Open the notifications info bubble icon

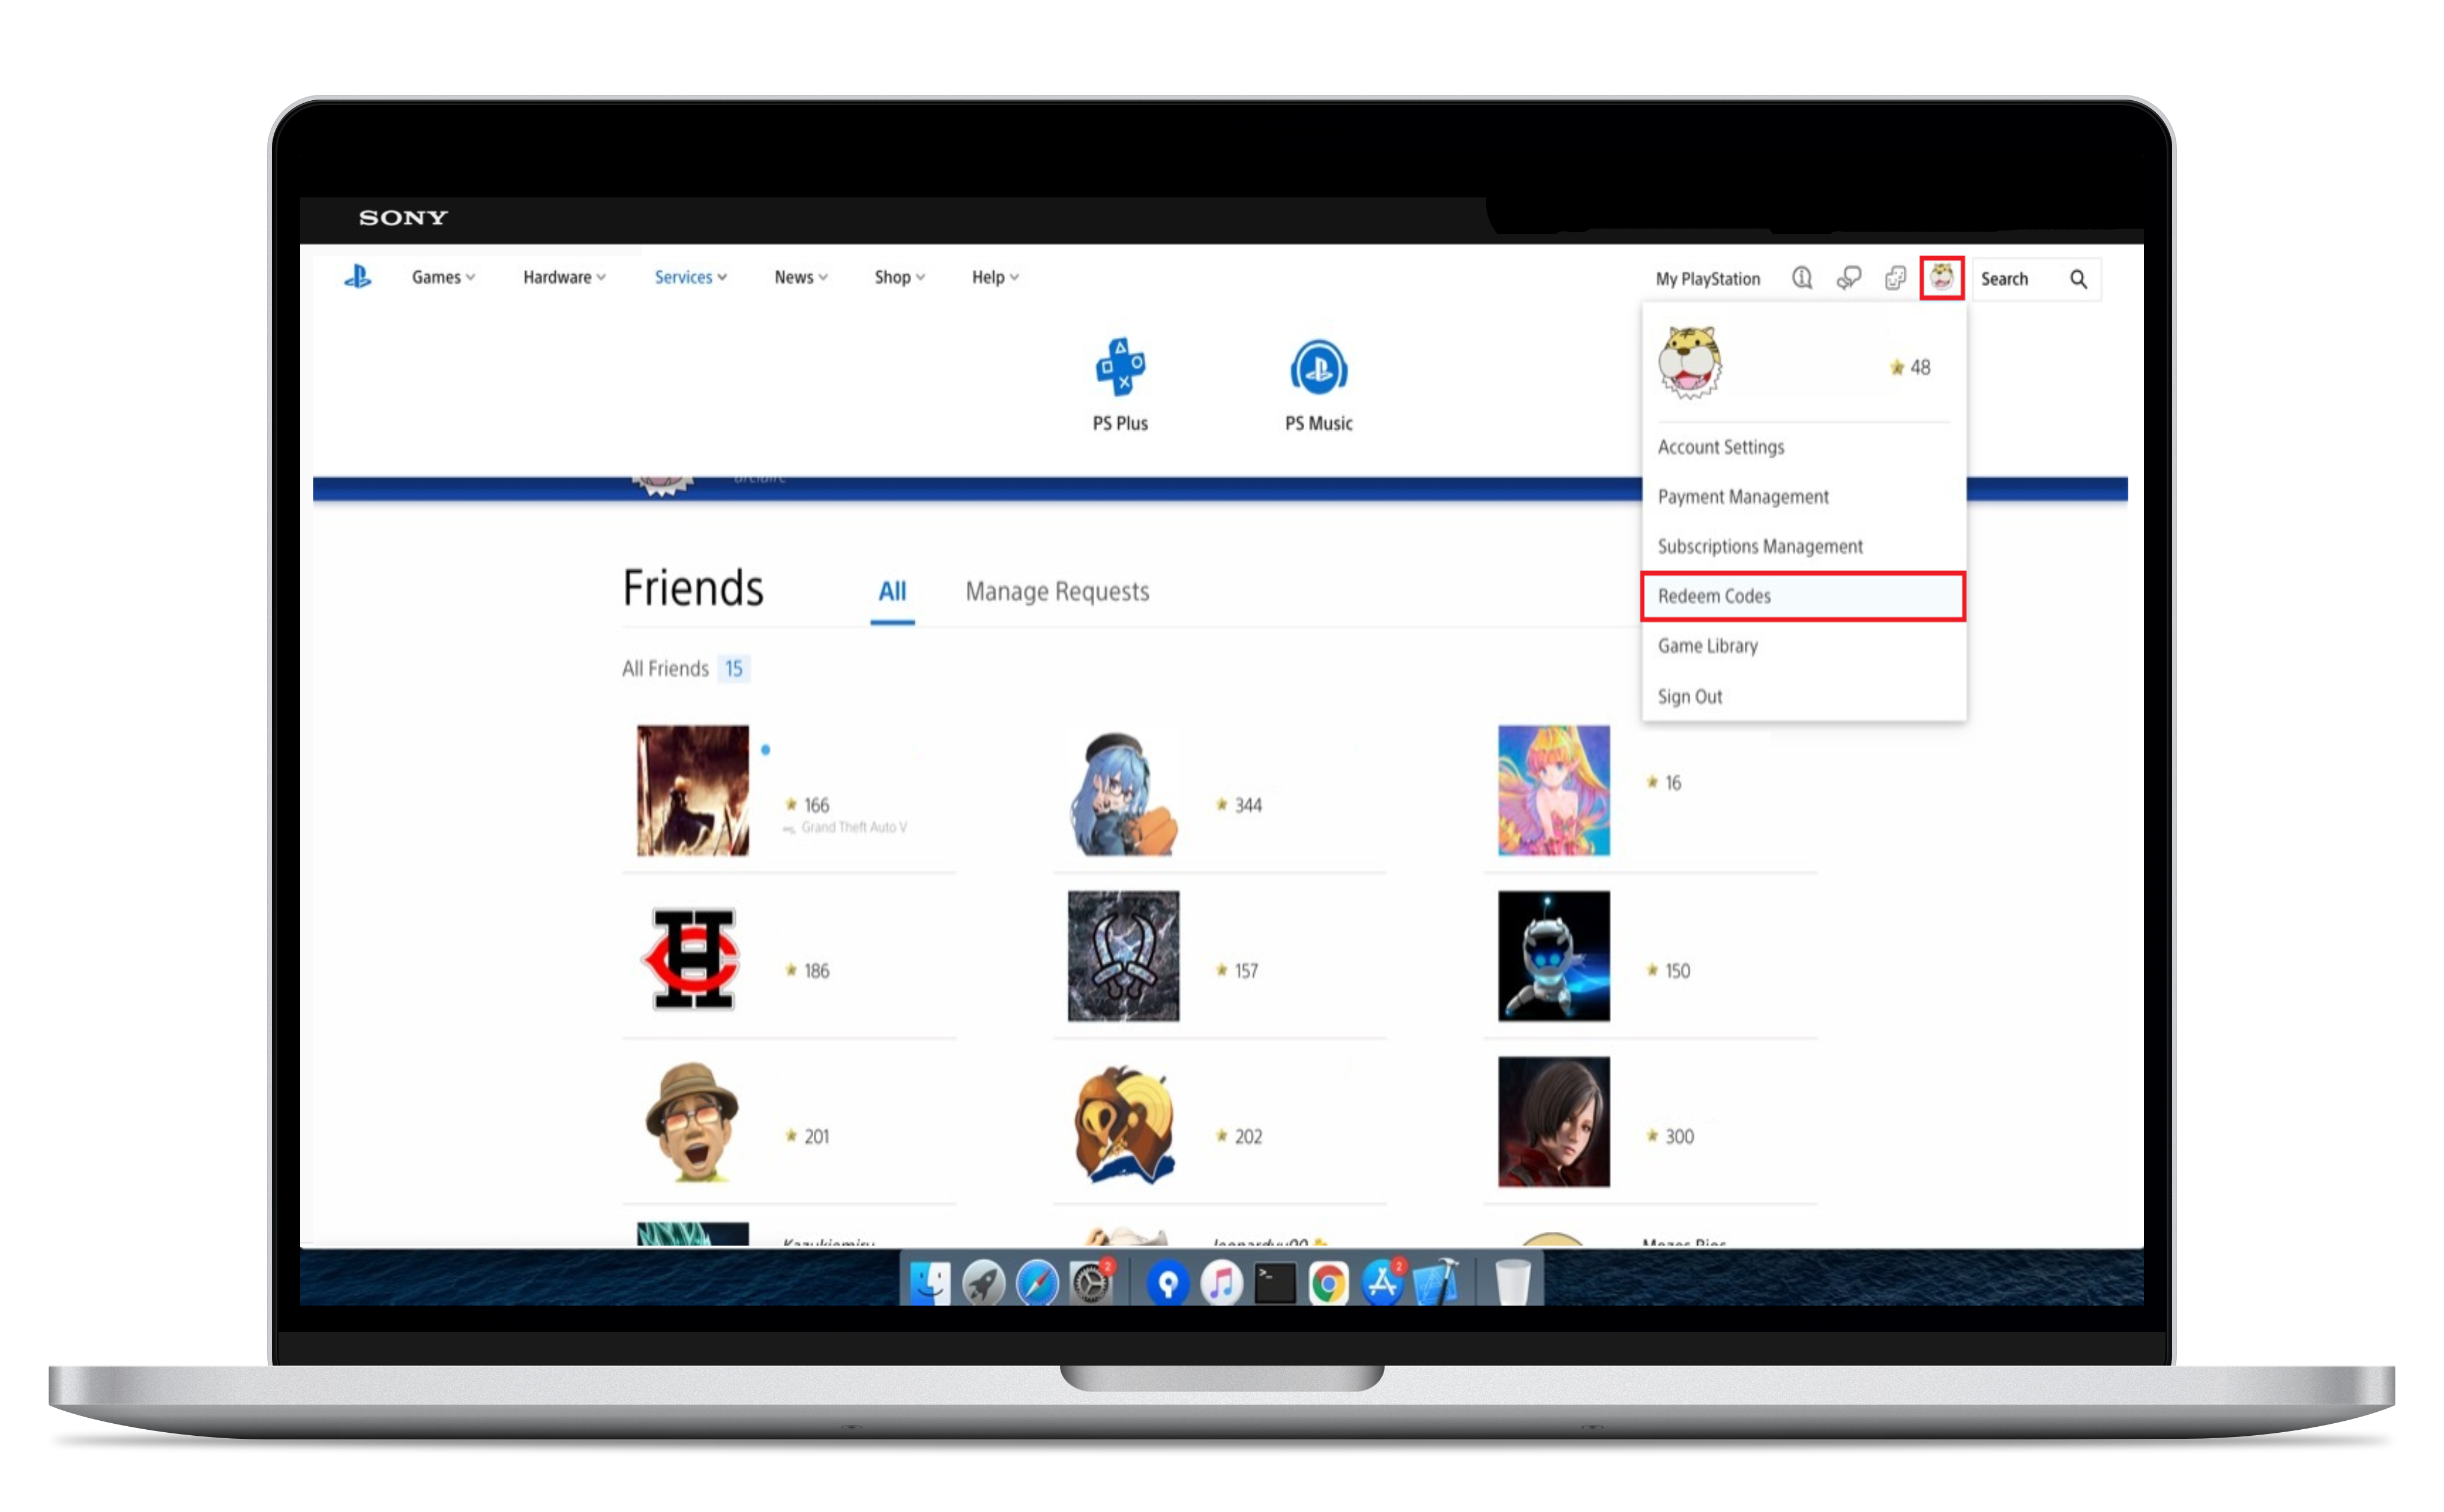(x=1801, y=278)
